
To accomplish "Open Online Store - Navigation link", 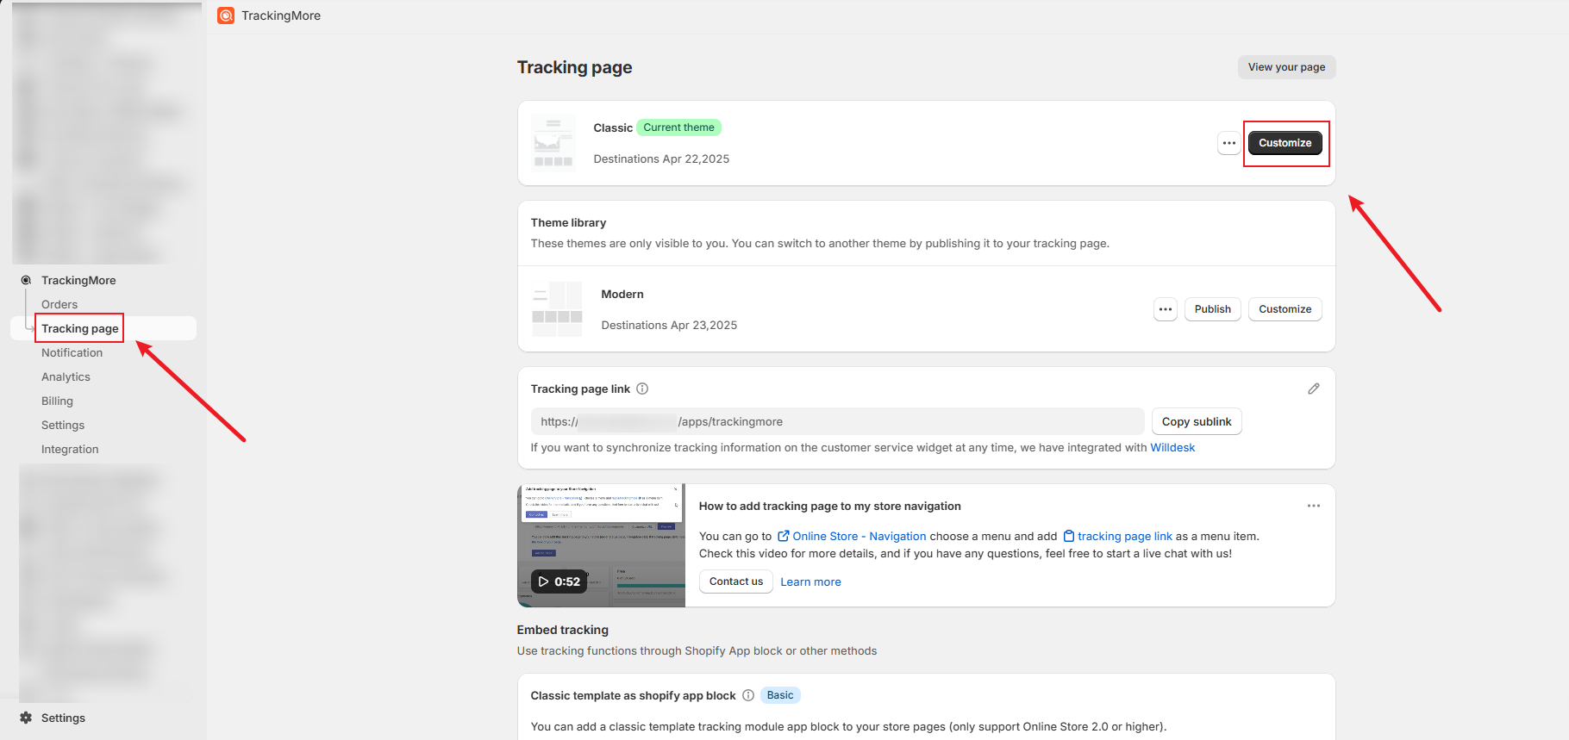I will [852, 536].
